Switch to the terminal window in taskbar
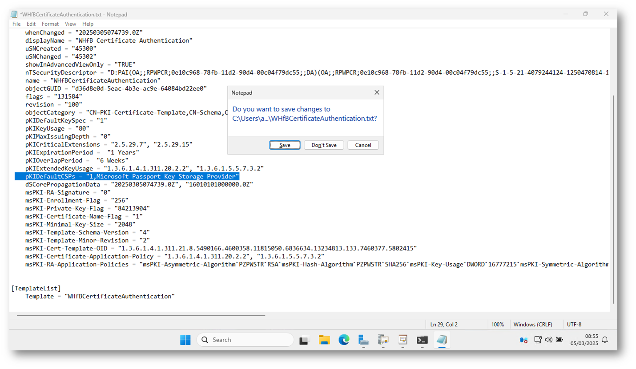The image size is (636, 369). pos(422,340)
